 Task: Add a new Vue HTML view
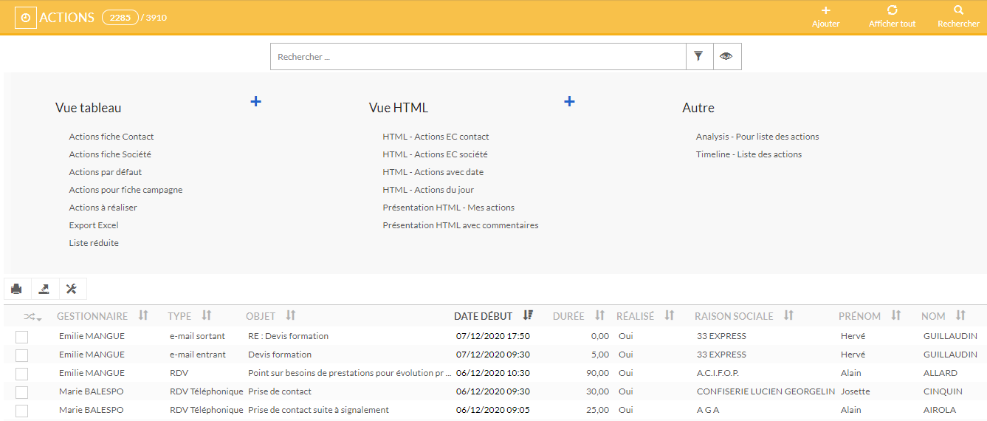click(x=569, y=101)
